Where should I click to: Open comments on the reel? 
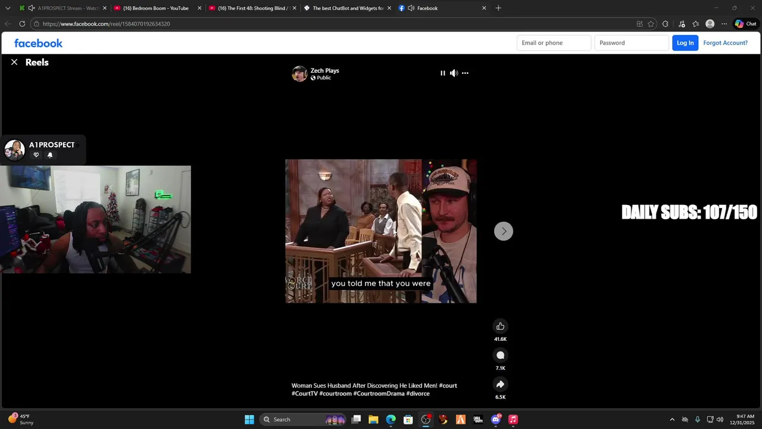click(x=500, y=355)
